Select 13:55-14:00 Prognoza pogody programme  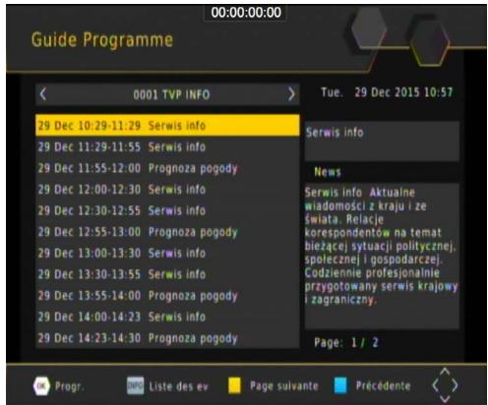167,296
